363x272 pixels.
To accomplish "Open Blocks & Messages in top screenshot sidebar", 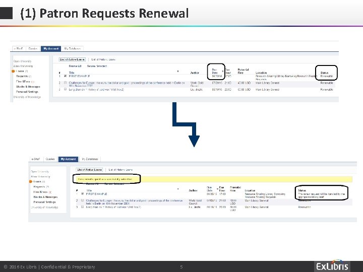I will (28, 87).
